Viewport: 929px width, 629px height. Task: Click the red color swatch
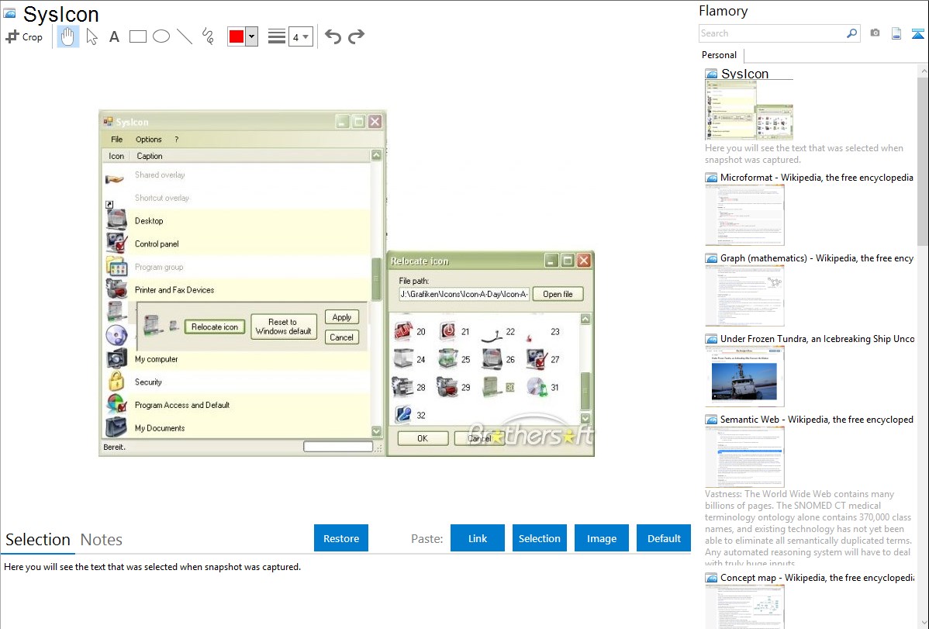click(237, 36)
